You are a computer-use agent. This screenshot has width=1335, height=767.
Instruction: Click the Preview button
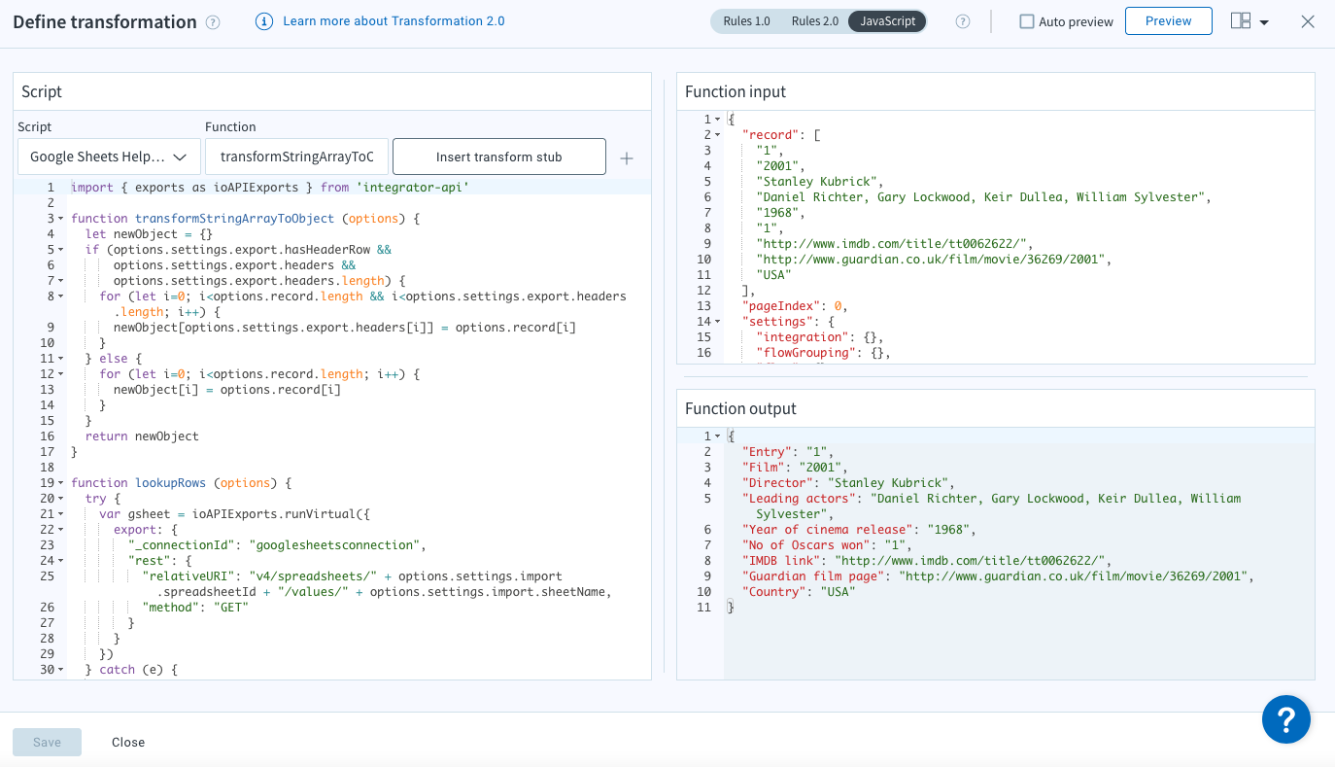click(x=1168, y=21)
